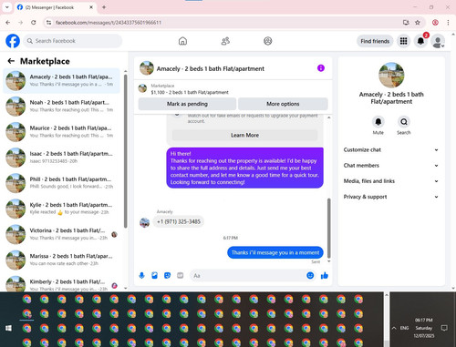Open a new browser tab
Screen dimensions: 456x347
click(x=104, y=7)
